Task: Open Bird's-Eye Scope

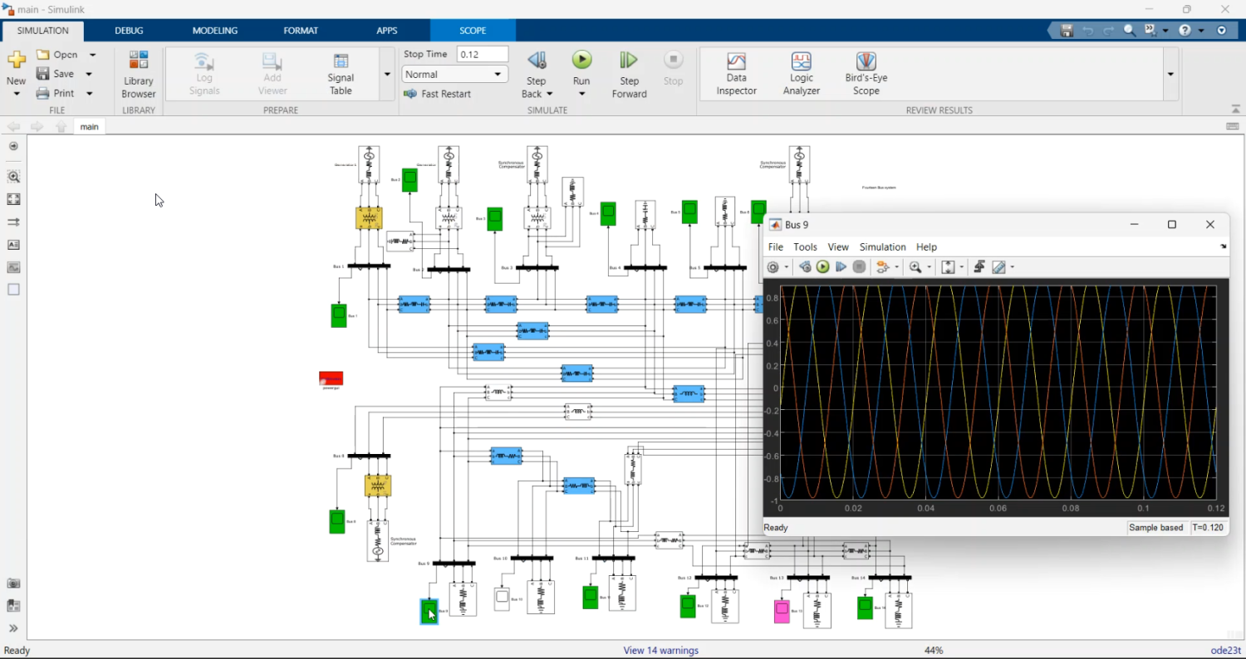Action: 866,73
